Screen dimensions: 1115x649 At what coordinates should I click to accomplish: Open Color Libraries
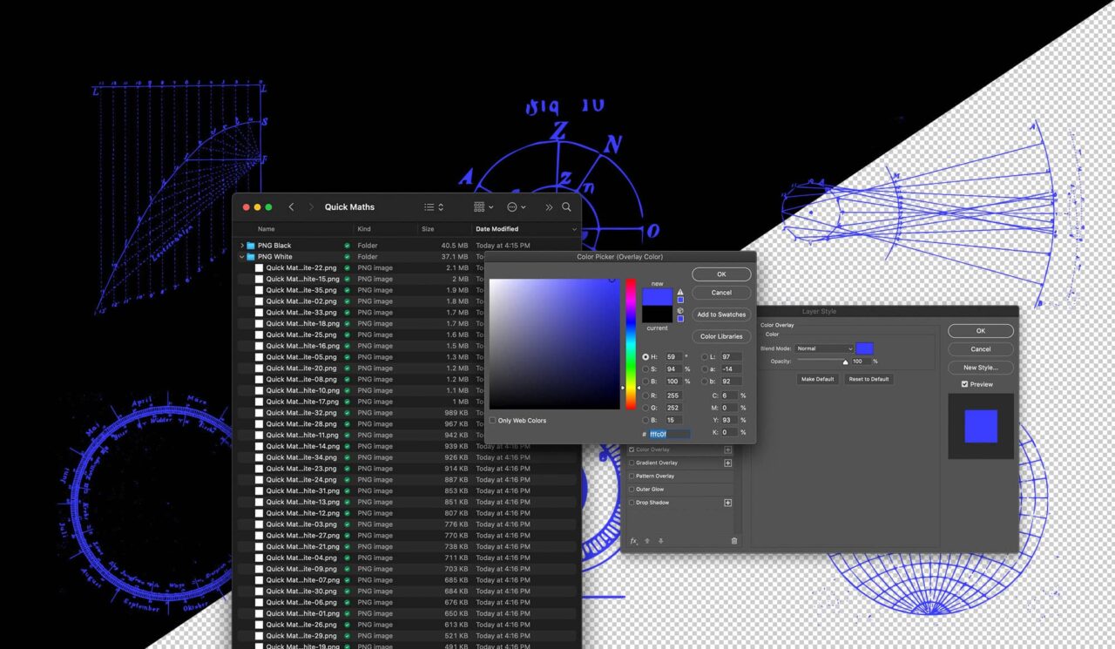[722, 336]
